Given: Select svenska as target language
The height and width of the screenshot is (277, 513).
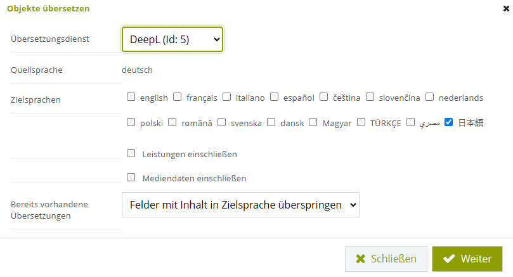Looking at the screenshot, I should pos(221,122).
